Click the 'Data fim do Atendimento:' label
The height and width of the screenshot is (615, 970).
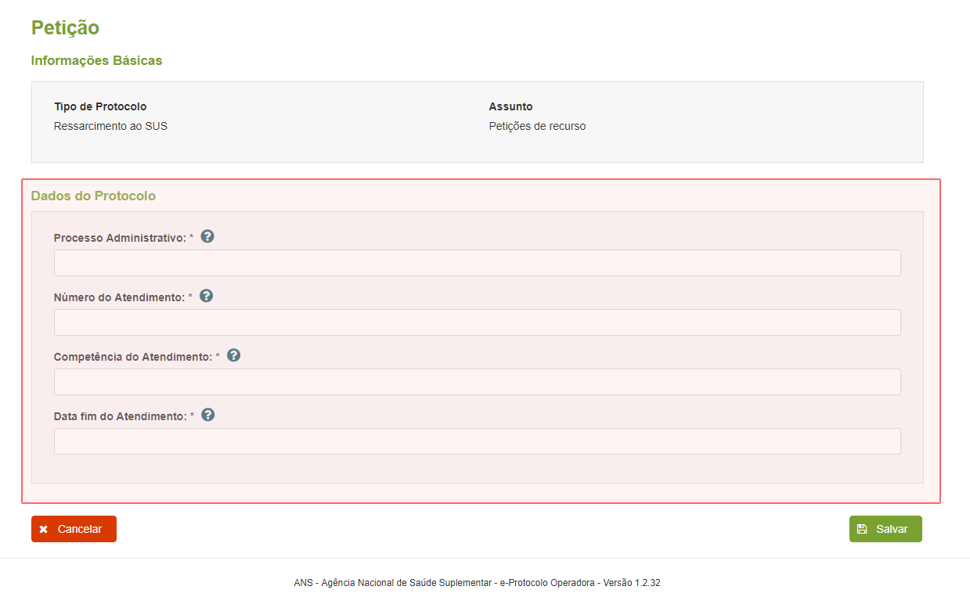pyautogui.click(x=121, y=416)
